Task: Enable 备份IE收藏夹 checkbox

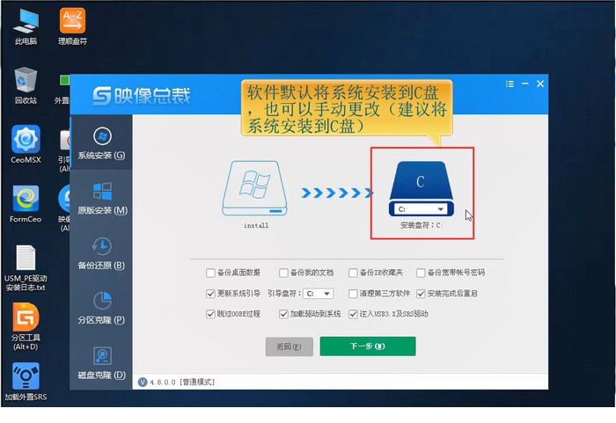Action: [x=353, y=273]
